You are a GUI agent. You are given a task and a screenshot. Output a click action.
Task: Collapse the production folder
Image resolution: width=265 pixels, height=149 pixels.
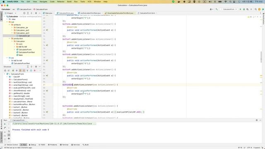pyautogui.click(x=10, y=38)
